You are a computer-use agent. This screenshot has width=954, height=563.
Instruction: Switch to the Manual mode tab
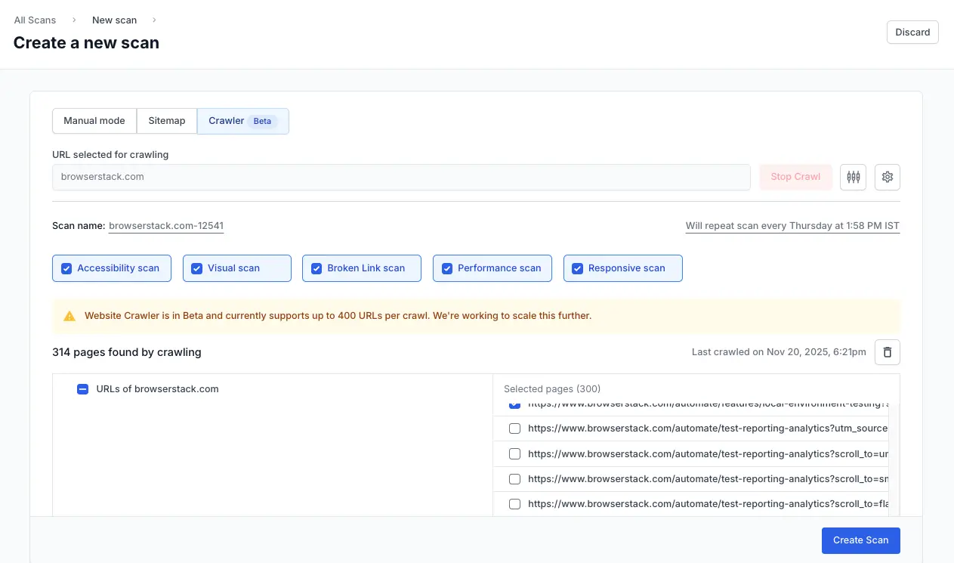(94, 120)
